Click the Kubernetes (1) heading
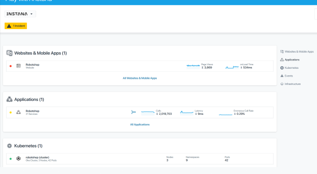This screenshot has height=174, width=317. (x=28, y=146)
